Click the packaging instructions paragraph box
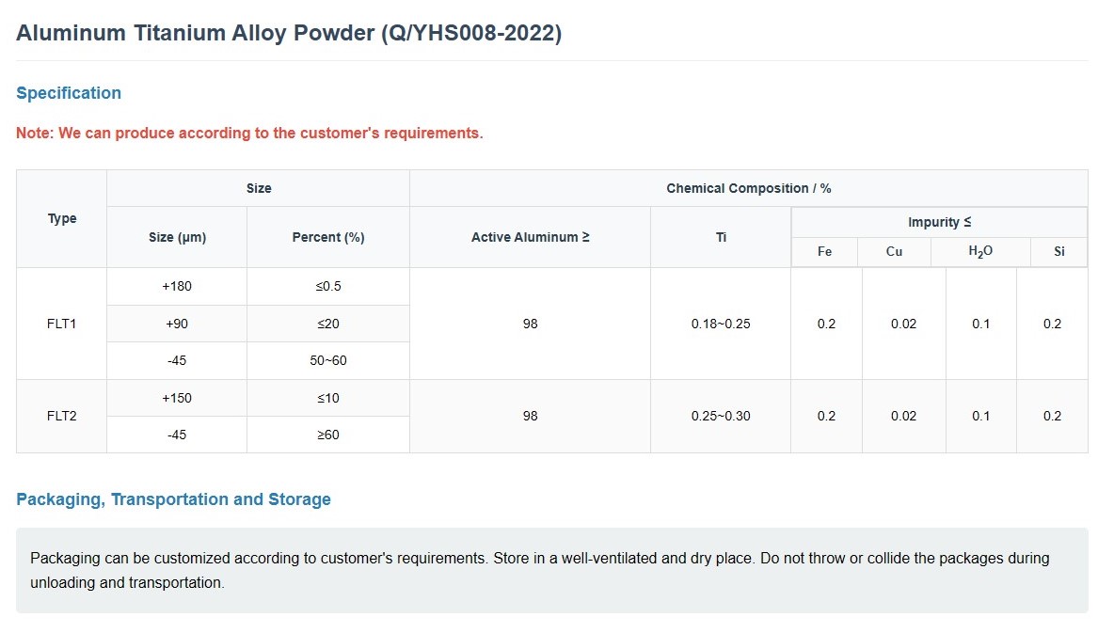The width and height of the screenshot is (1098, 633). click(551, 570)
